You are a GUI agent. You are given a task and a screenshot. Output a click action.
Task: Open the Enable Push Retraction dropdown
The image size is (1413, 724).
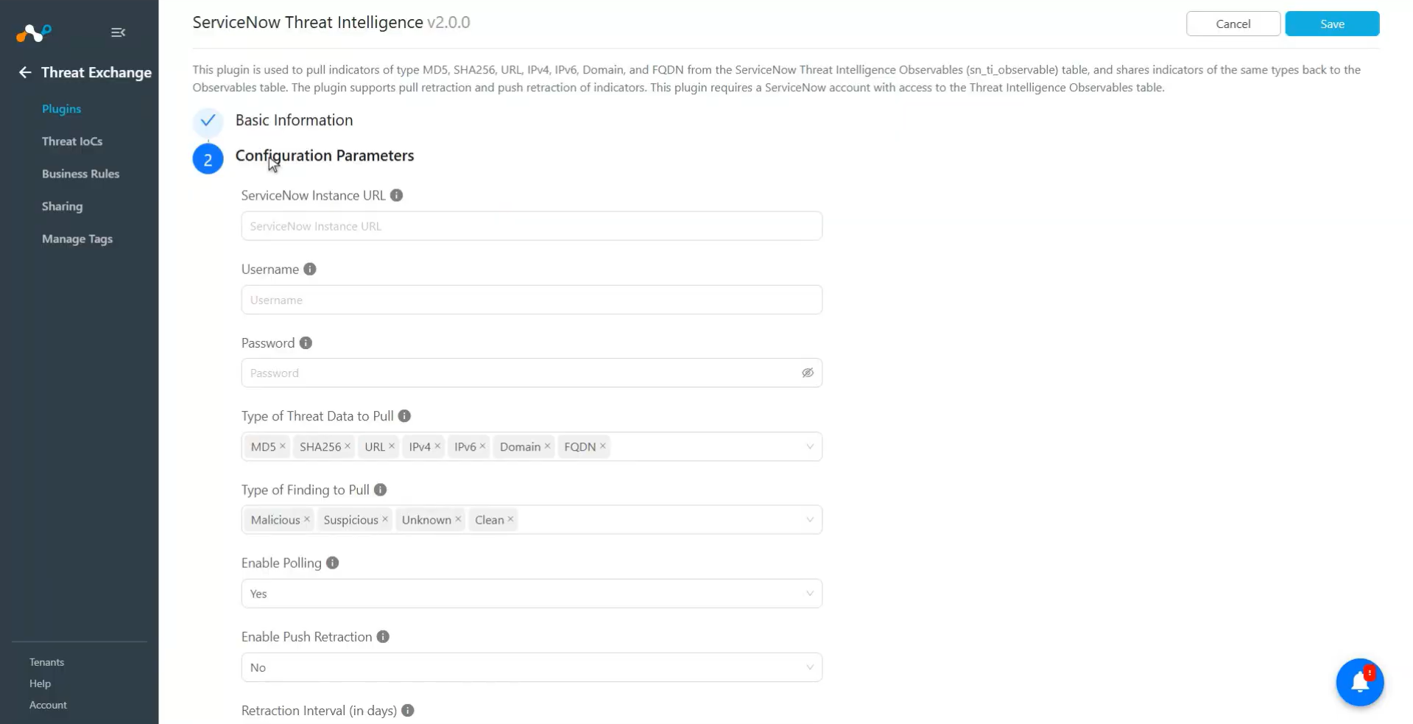click(x=532, y=667)
